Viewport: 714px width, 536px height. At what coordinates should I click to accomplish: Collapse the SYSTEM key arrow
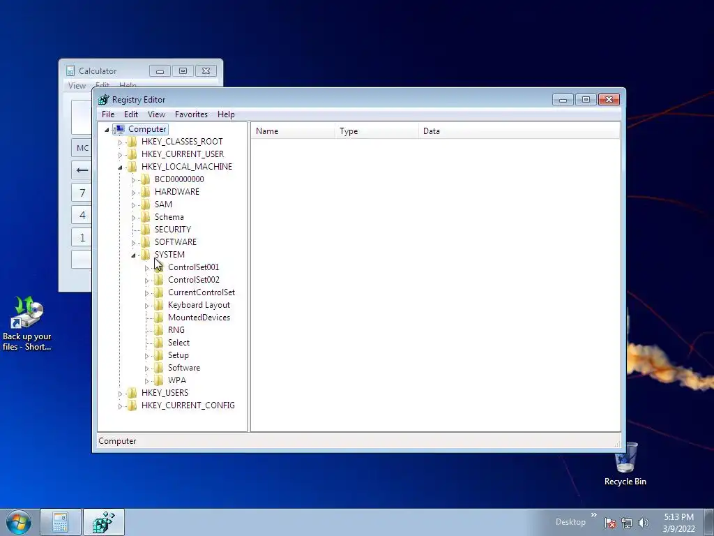(x=133, y=255)
